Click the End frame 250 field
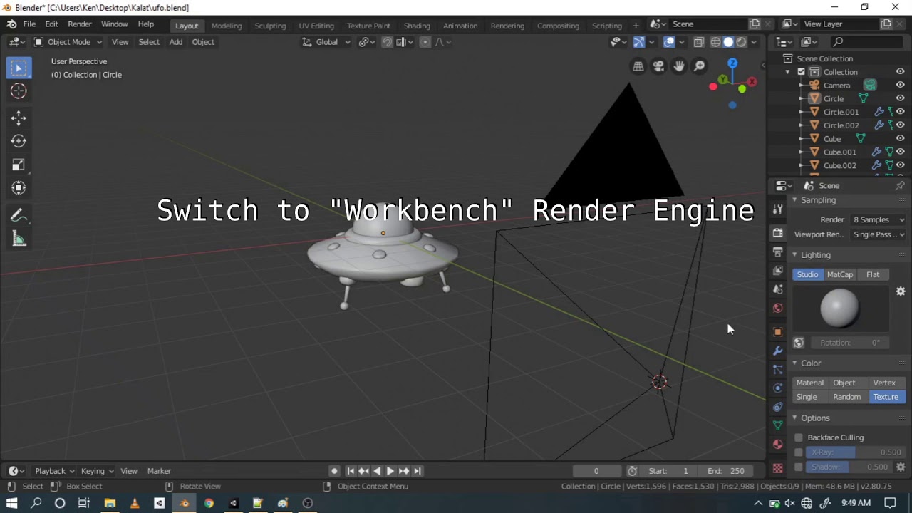 coord(725,471)
